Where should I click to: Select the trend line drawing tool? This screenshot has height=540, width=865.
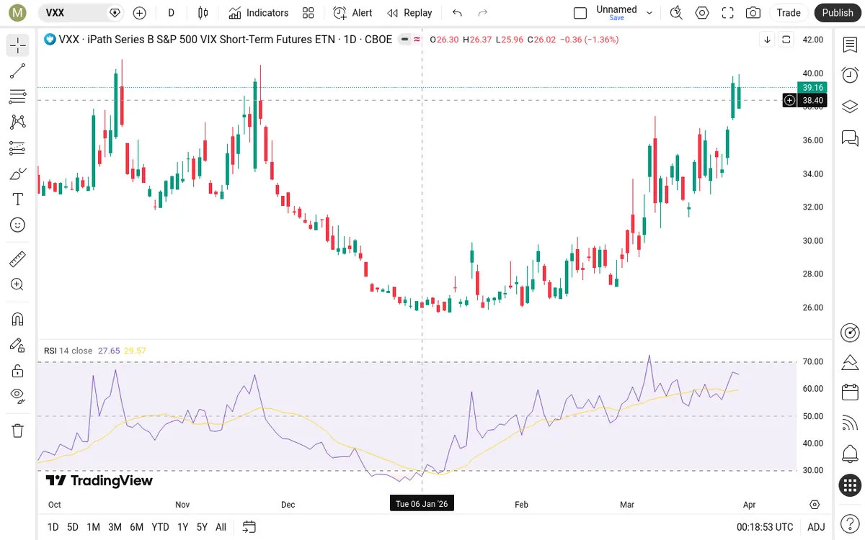18,71
